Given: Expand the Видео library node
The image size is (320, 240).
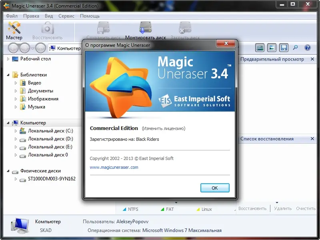Looking at the screenshot, I should (16, 83).
